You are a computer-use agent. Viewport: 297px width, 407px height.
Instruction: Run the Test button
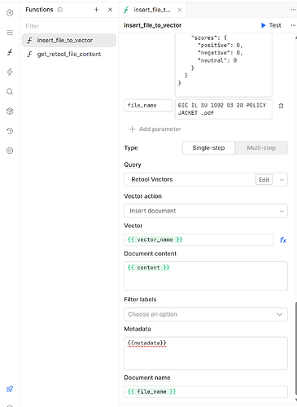point(271,25)
